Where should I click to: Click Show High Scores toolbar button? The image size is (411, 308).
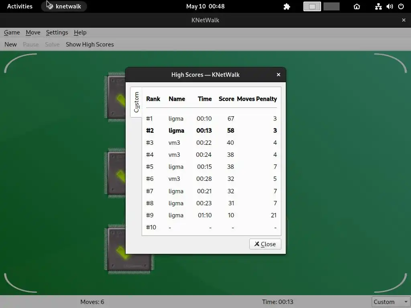pyautogui.click(x=90, y=45)
